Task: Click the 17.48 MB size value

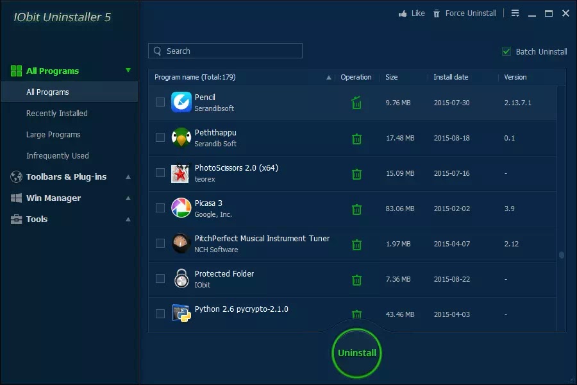Action: point(400,138)
